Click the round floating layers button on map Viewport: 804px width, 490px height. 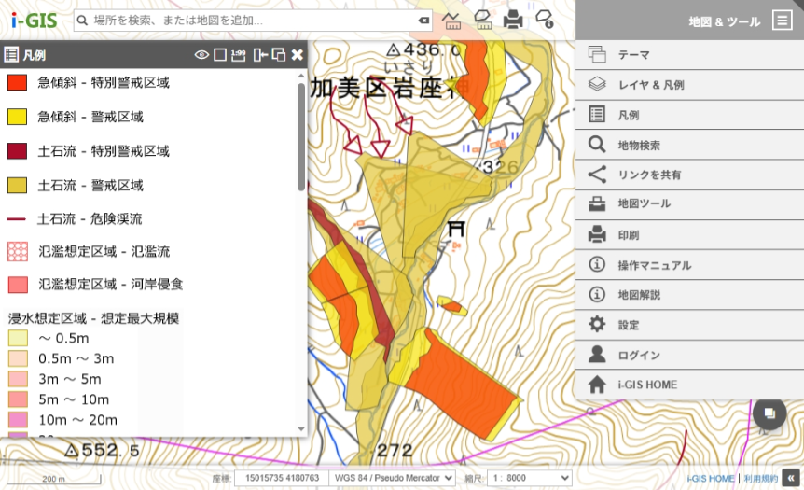click(x=769, y=413)
